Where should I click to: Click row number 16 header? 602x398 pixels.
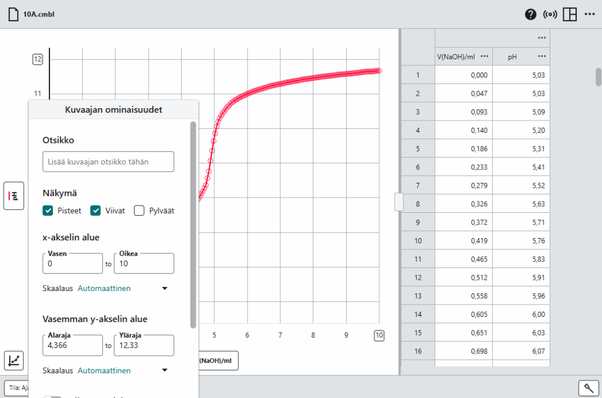click(x=418, y=351)
